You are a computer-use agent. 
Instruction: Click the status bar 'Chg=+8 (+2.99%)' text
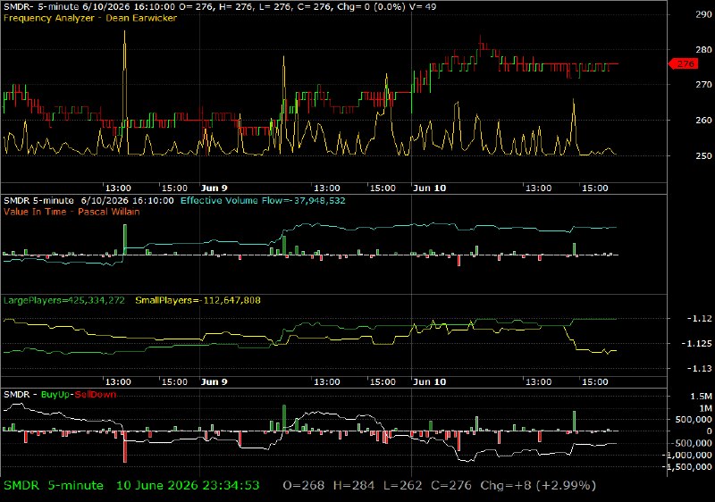coord(538,486)
